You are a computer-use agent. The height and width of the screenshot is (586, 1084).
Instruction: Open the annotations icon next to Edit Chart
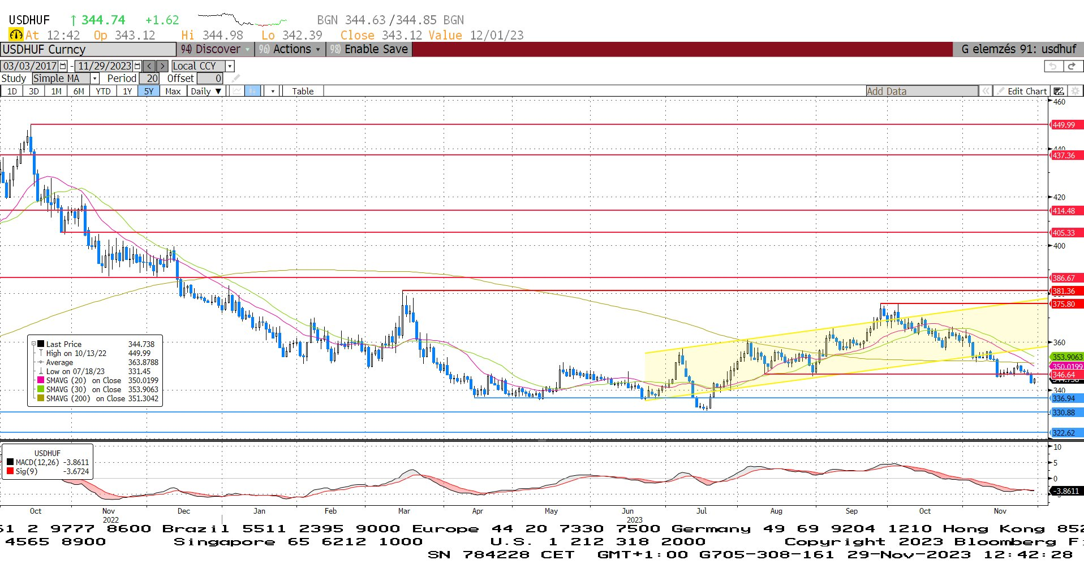point(1059,91)
